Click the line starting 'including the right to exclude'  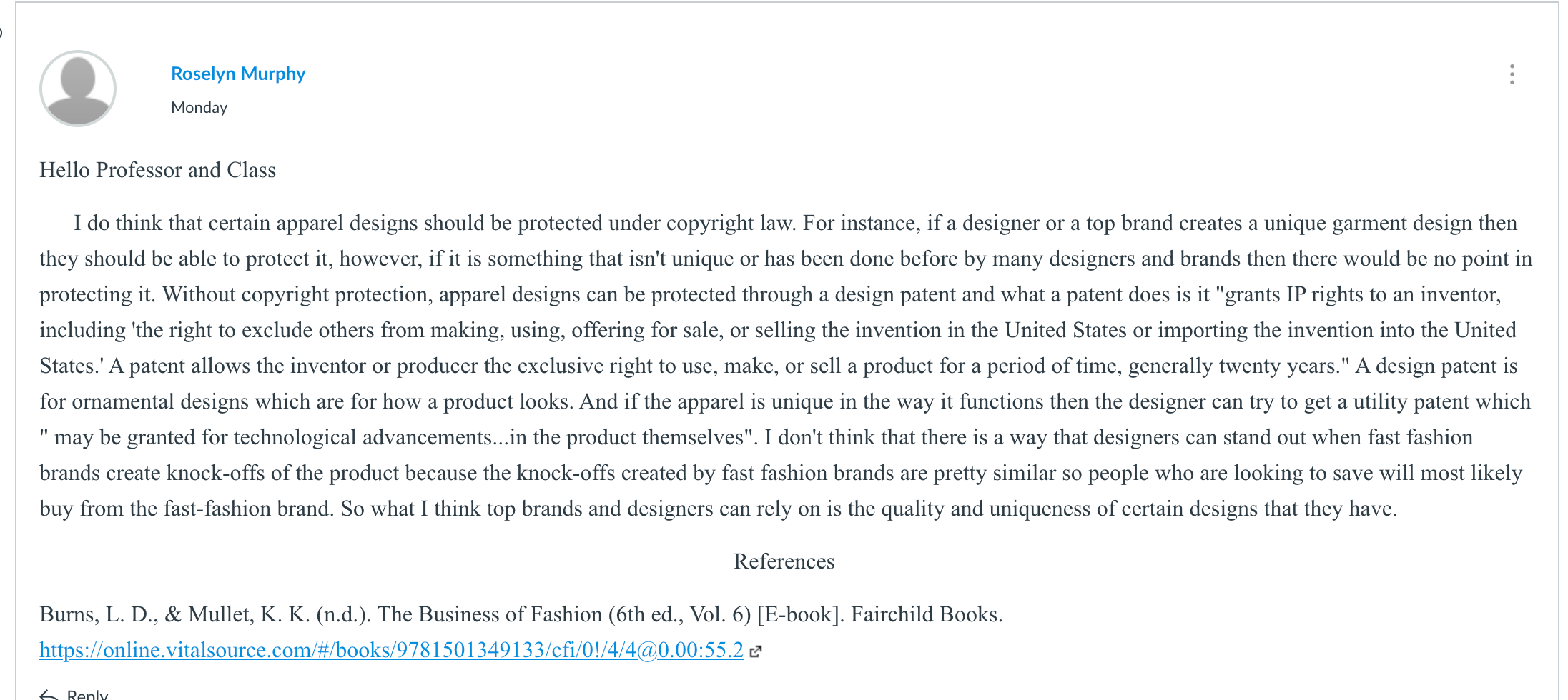tap(778, 330)
